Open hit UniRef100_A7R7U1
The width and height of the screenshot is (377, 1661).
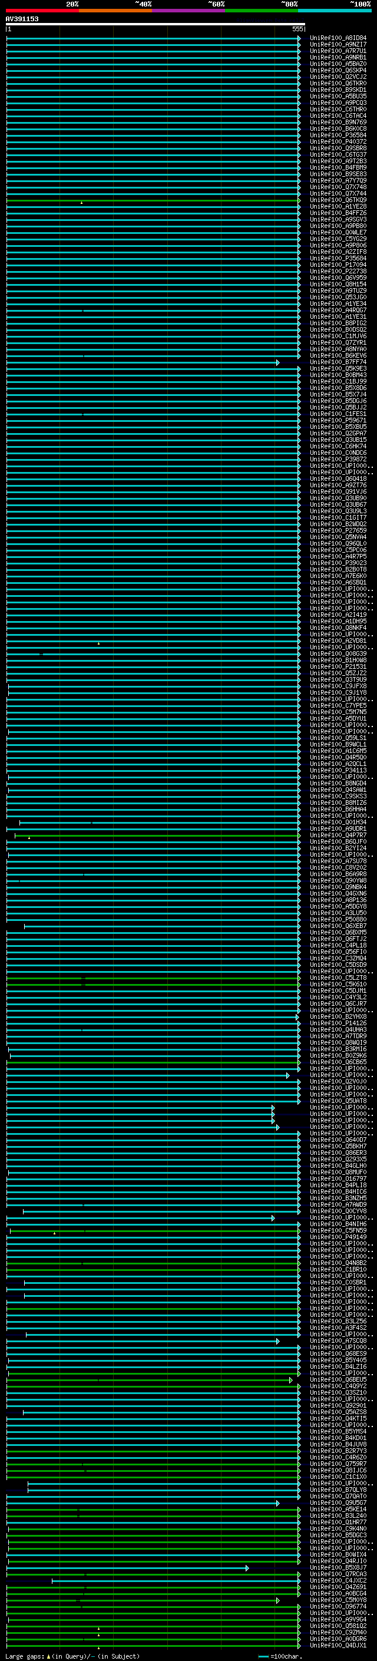point(338,51)
